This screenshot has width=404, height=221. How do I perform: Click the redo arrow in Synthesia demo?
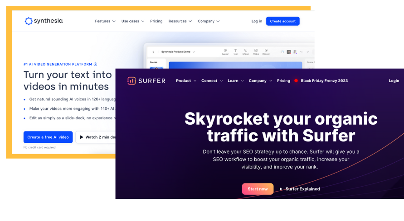click(308, 52)
